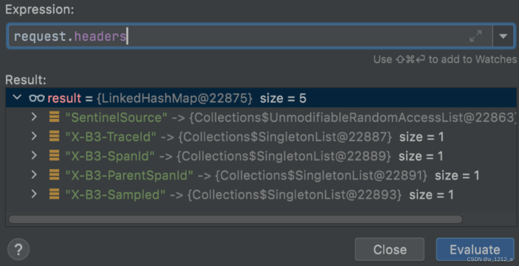Expand the SentinelSource entry
The height and width of the screenshot is (266, 519).
point(34,117)
